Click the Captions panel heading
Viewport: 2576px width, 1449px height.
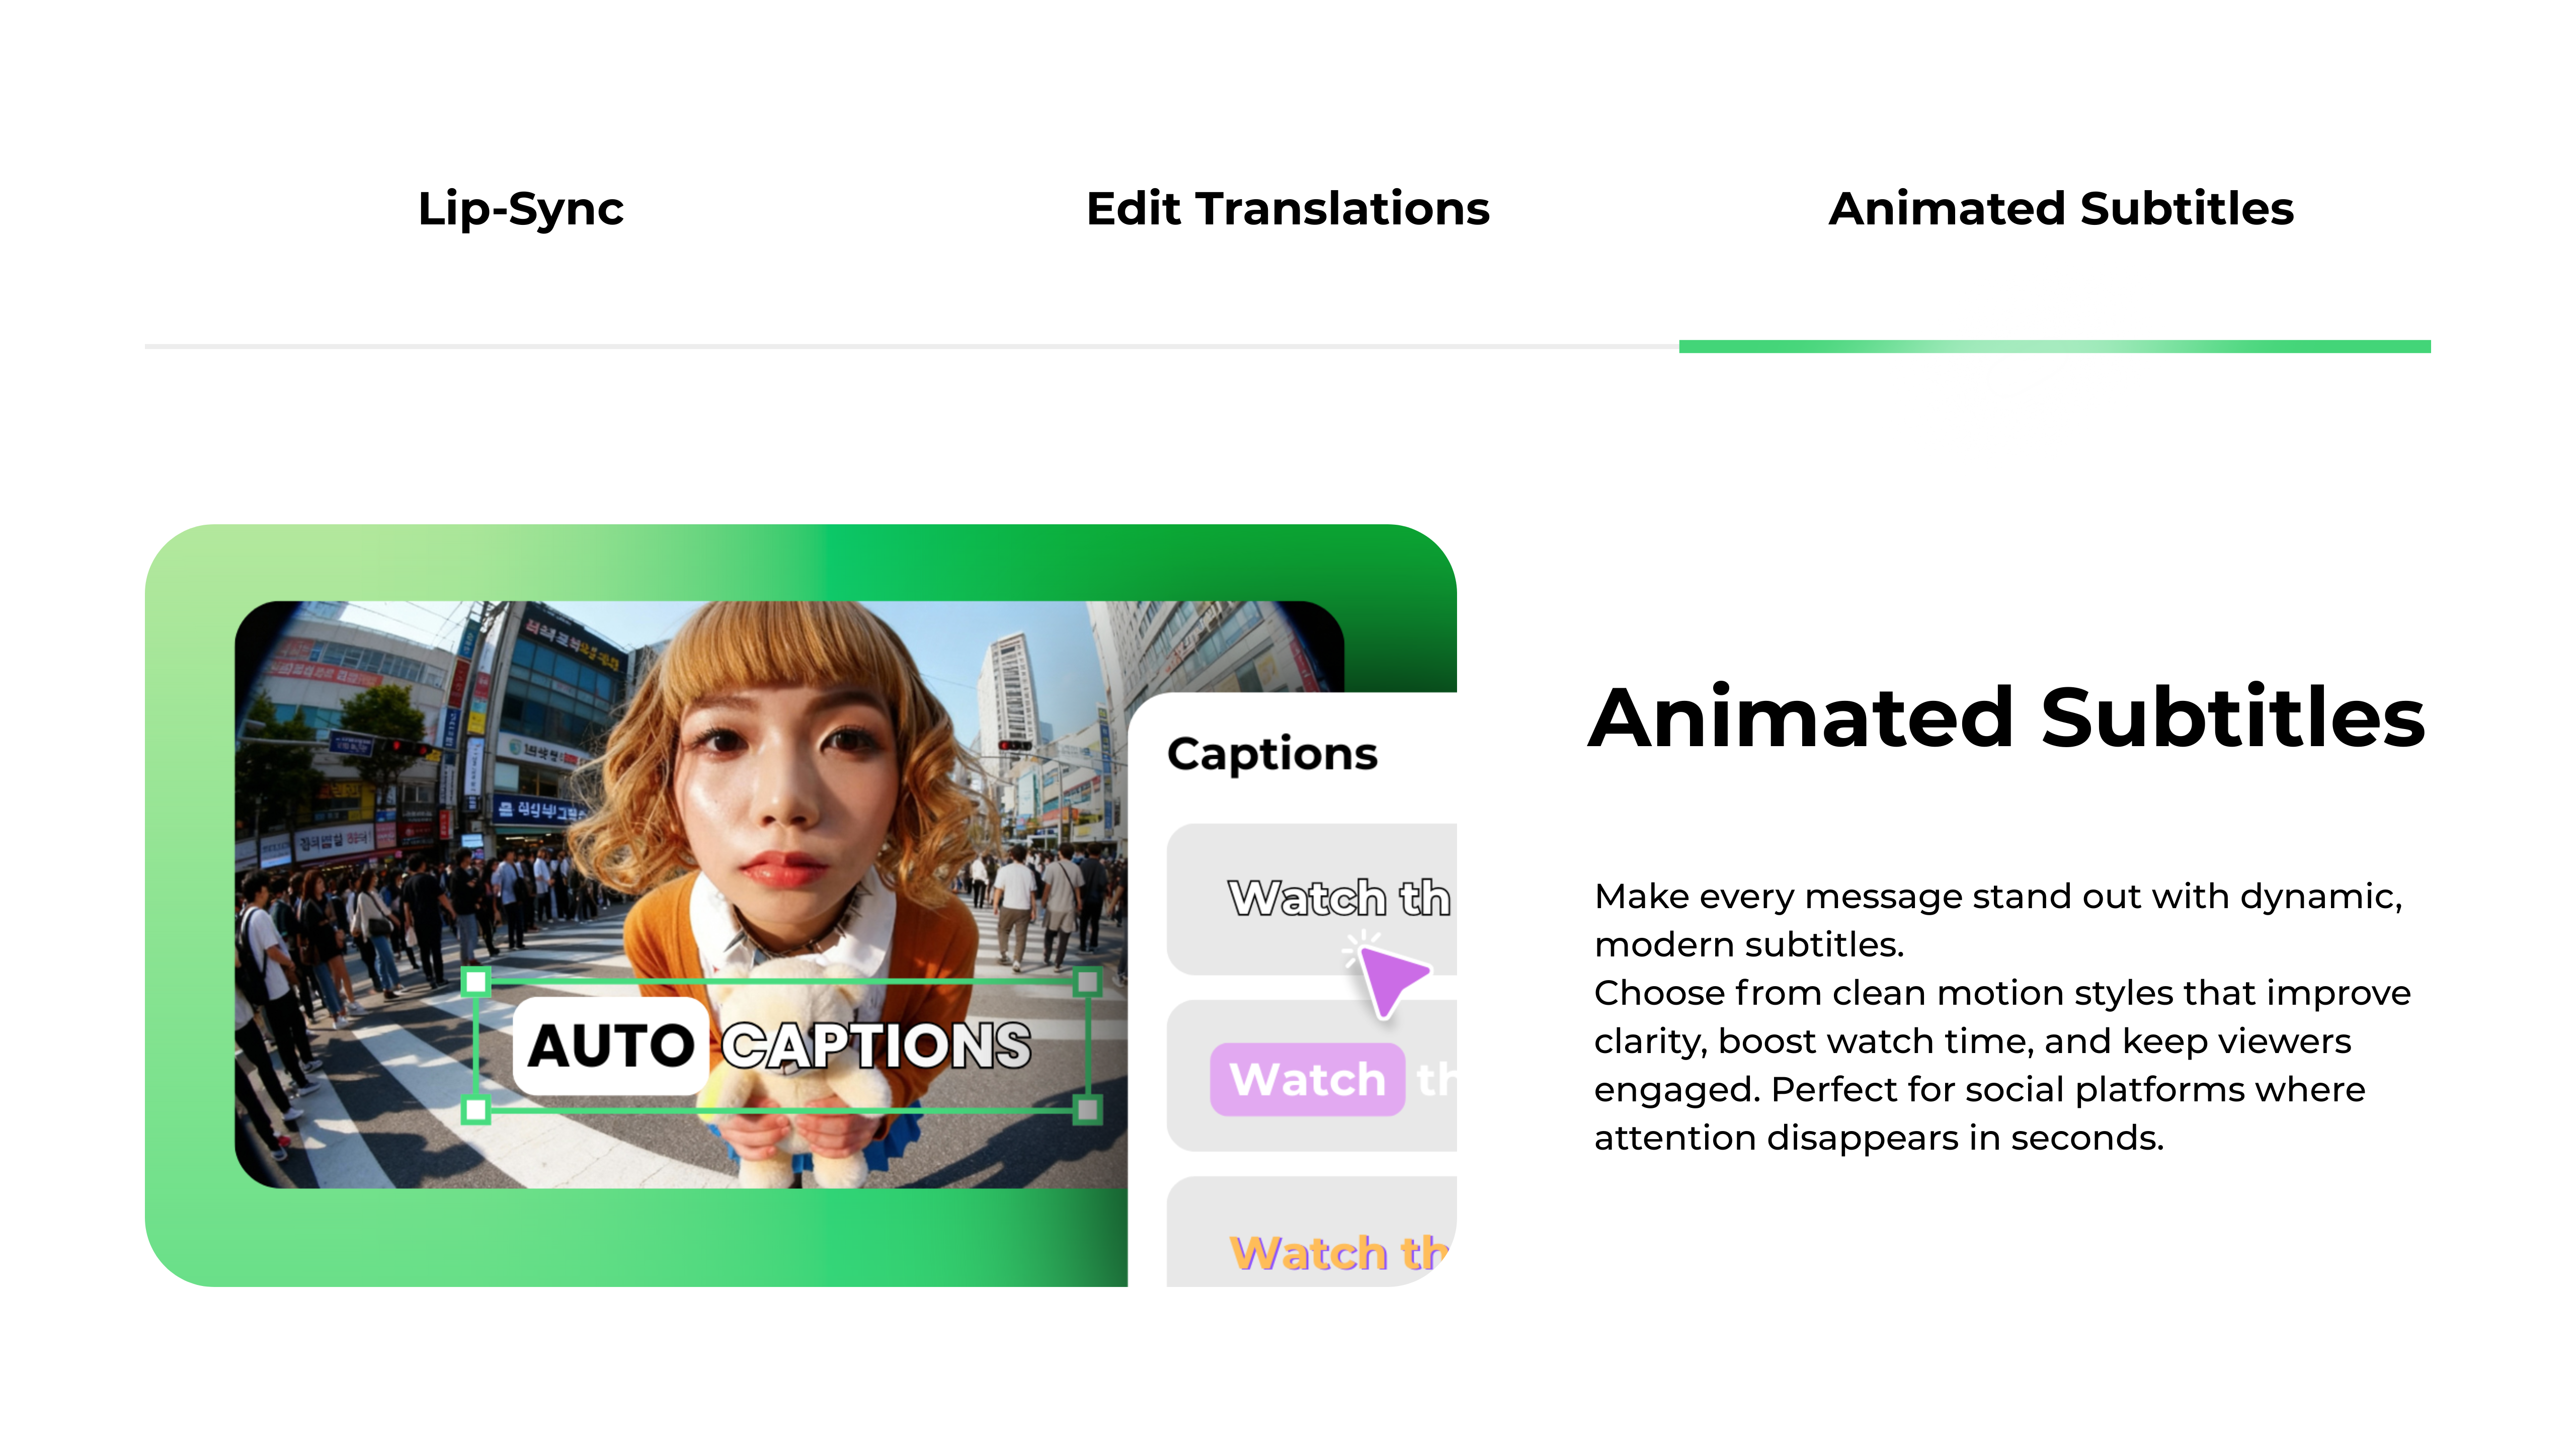(x=1272, y=753)
